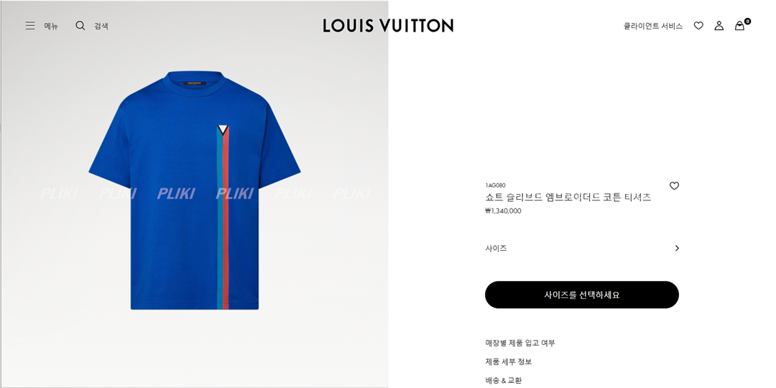This screenshot has width=776, height=388.
Task: Open the shopping bag icon
Action: pyautogui.click(x=739, y=26)
